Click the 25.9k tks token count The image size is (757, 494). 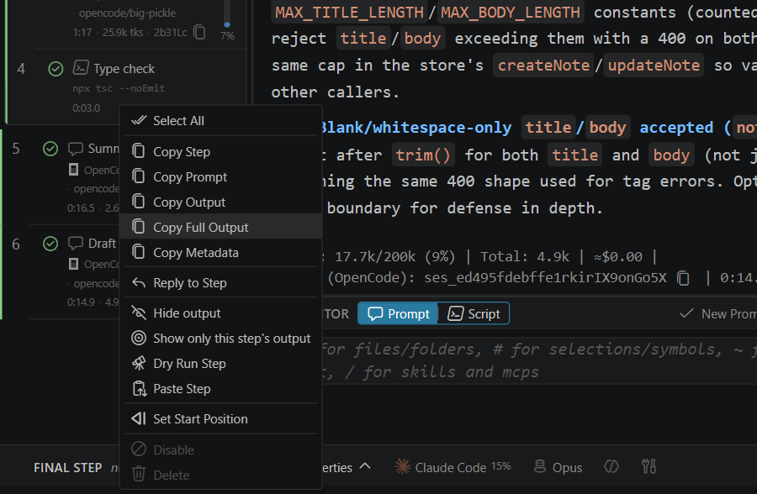coord(123,32)
